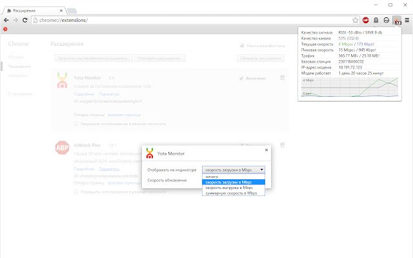Open О программе in Chrome sidebar

(x=20, y=94)
